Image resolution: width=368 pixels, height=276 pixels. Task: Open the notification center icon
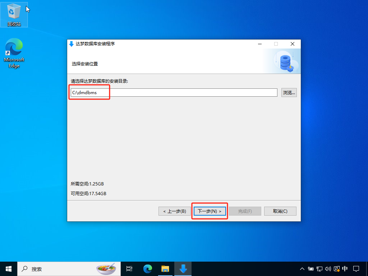[356, 269]
